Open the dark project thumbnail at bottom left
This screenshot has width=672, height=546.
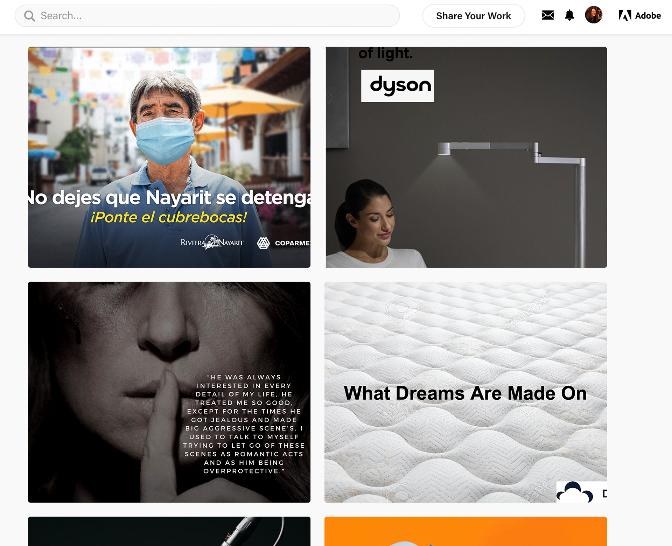pyautogui.click(x=169, y=531)
